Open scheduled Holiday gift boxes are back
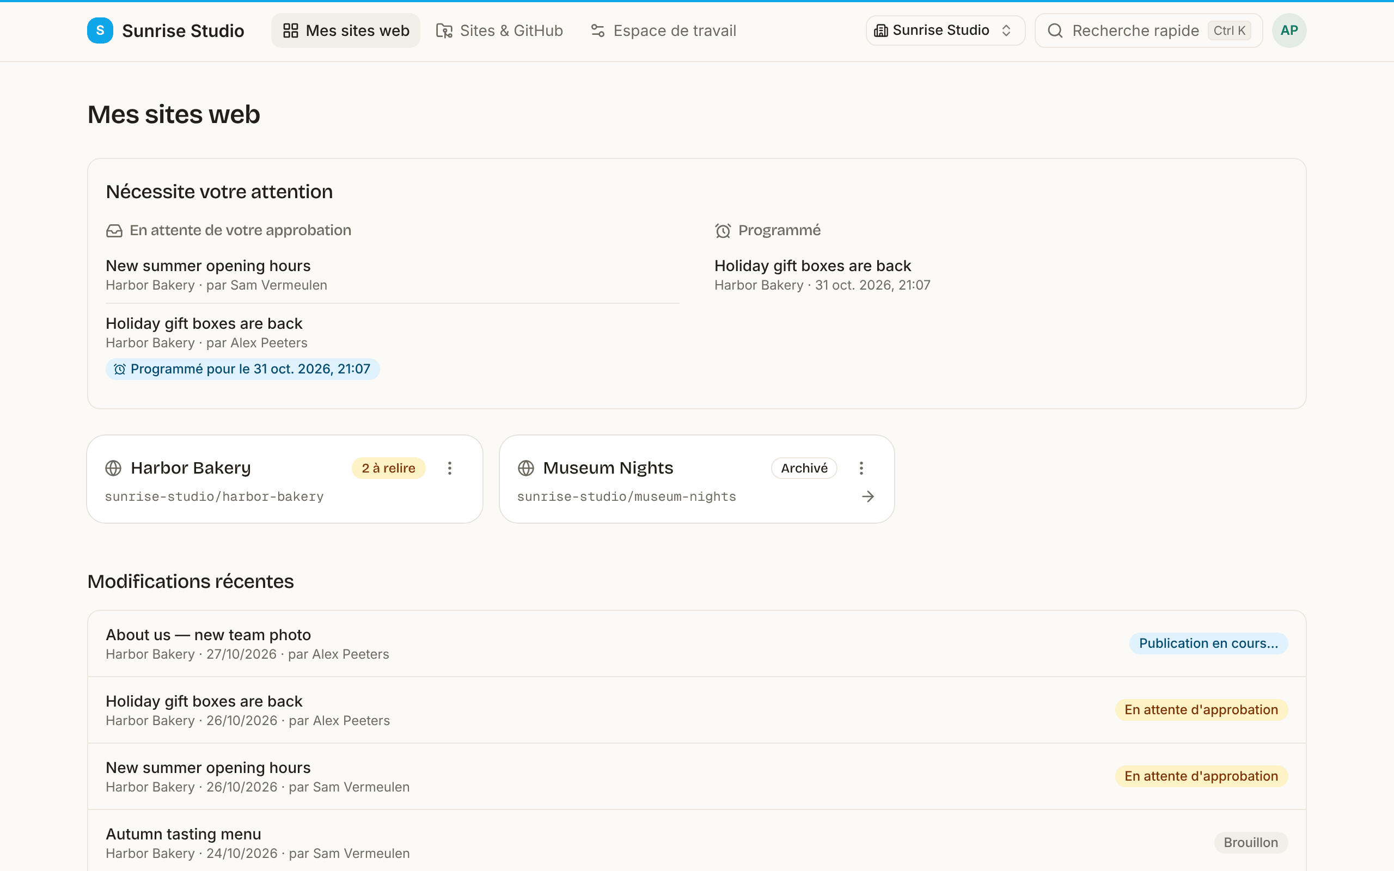This screenshot has width=1394, height=871. pyautogui.click(x=1001, y=275)
